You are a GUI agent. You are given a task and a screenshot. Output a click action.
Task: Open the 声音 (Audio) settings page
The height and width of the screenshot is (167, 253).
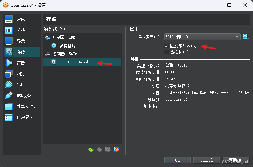[22, 63]
